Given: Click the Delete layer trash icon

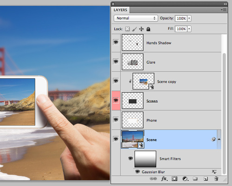Looking at the screenshot, I should click(x=216, y=179).
